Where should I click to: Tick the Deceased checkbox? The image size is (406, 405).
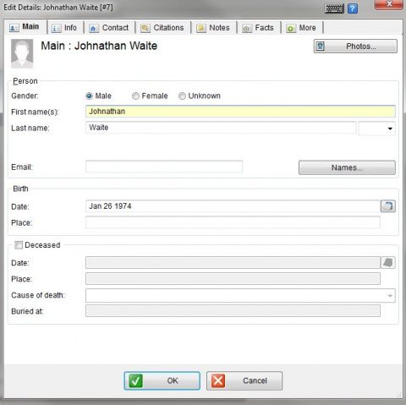19,245
